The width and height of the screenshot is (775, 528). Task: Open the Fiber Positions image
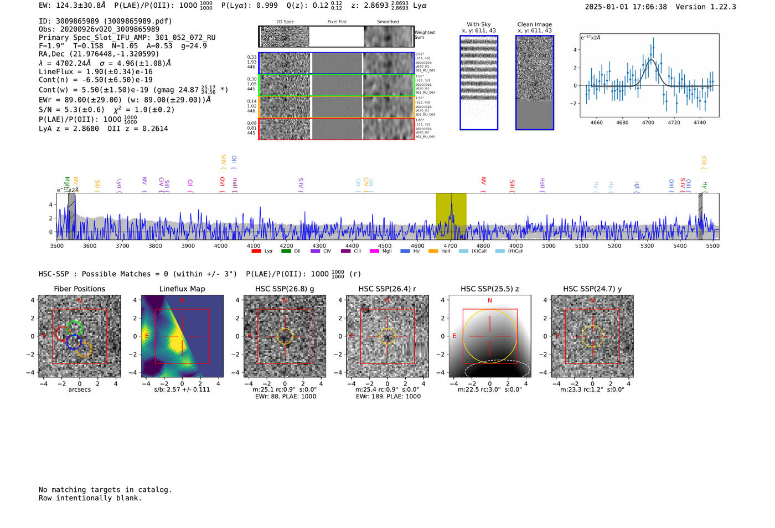click(80, 336)
